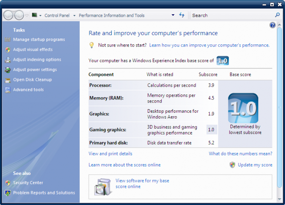Click the Refresh icon in address bar

pos(182,15)
